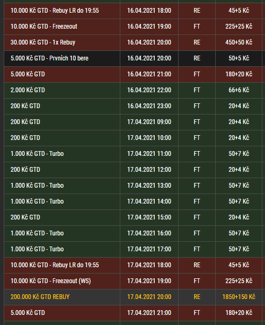The image size is (265, 325).
Task: Click the 66+6 Kč buy-in entry
Action: pyautogui.click(x=238, y=90)
